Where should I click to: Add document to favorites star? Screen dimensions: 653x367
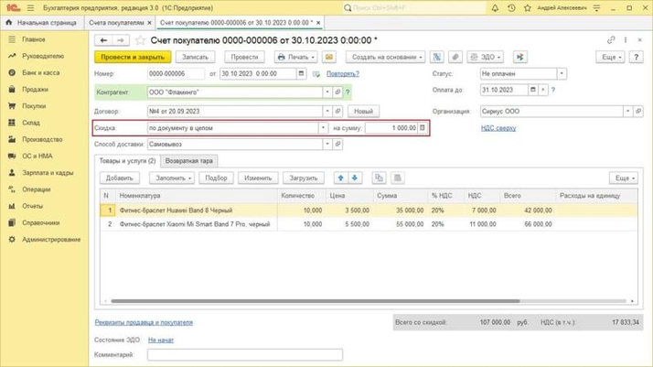coord(140,40)
